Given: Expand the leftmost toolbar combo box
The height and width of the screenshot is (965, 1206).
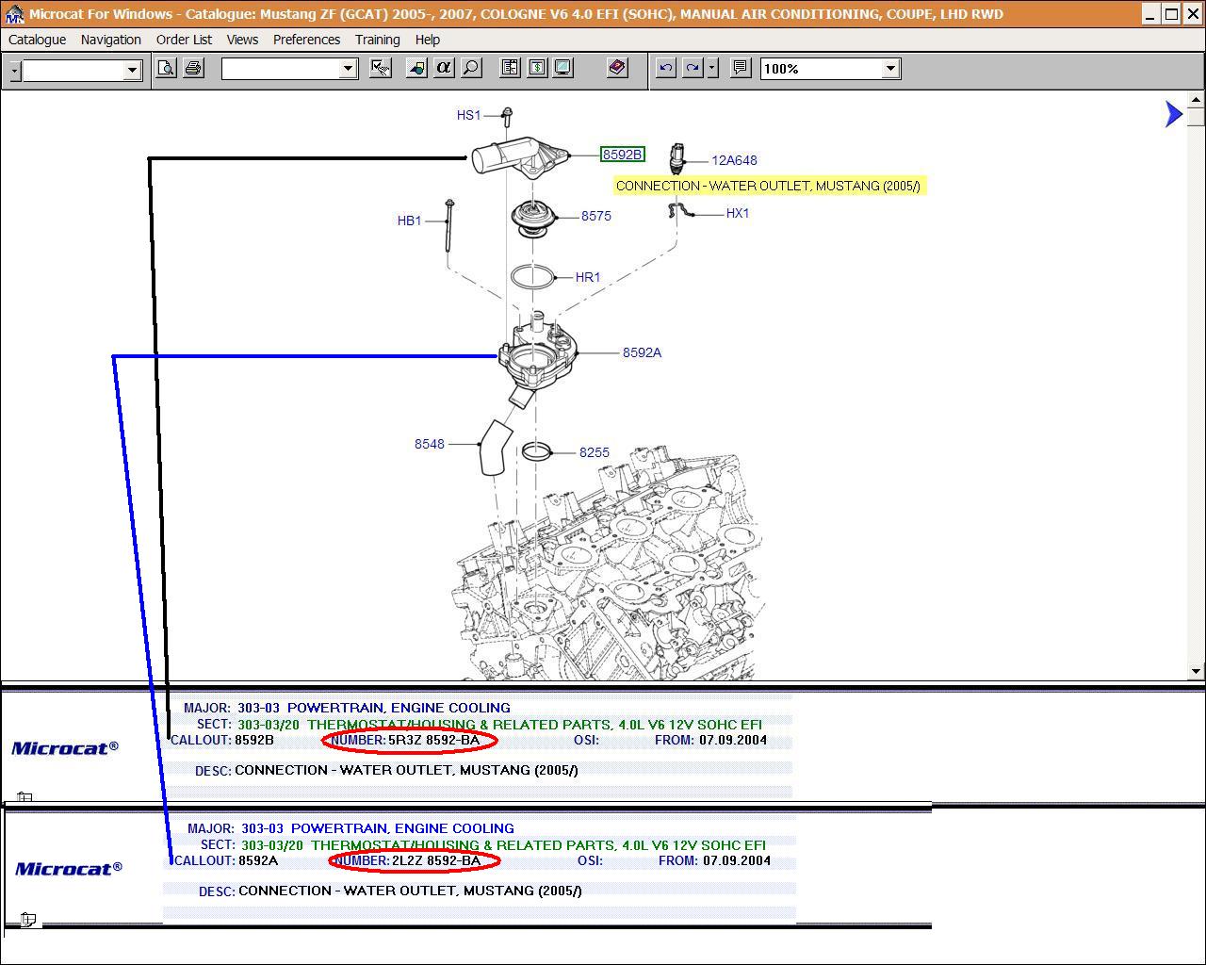Looking at the screenshot, I should [132, 70].
